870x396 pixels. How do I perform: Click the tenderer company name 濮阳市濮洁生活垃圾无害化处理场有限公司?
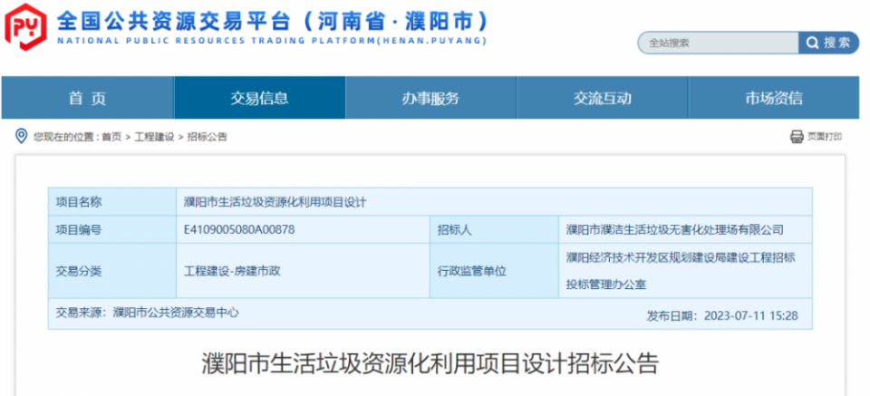tap(674, 230)
